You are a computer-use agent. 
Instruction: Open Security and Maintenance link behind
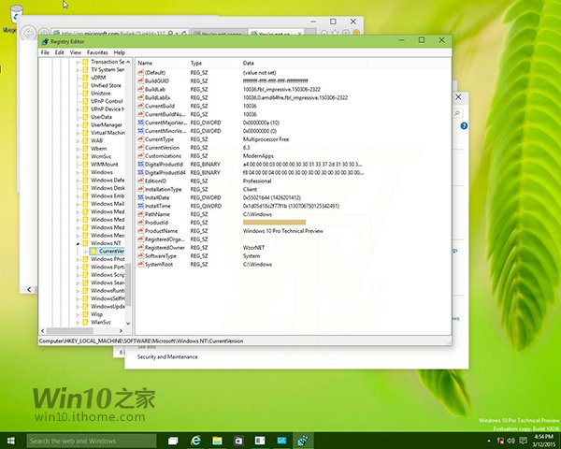167,357
